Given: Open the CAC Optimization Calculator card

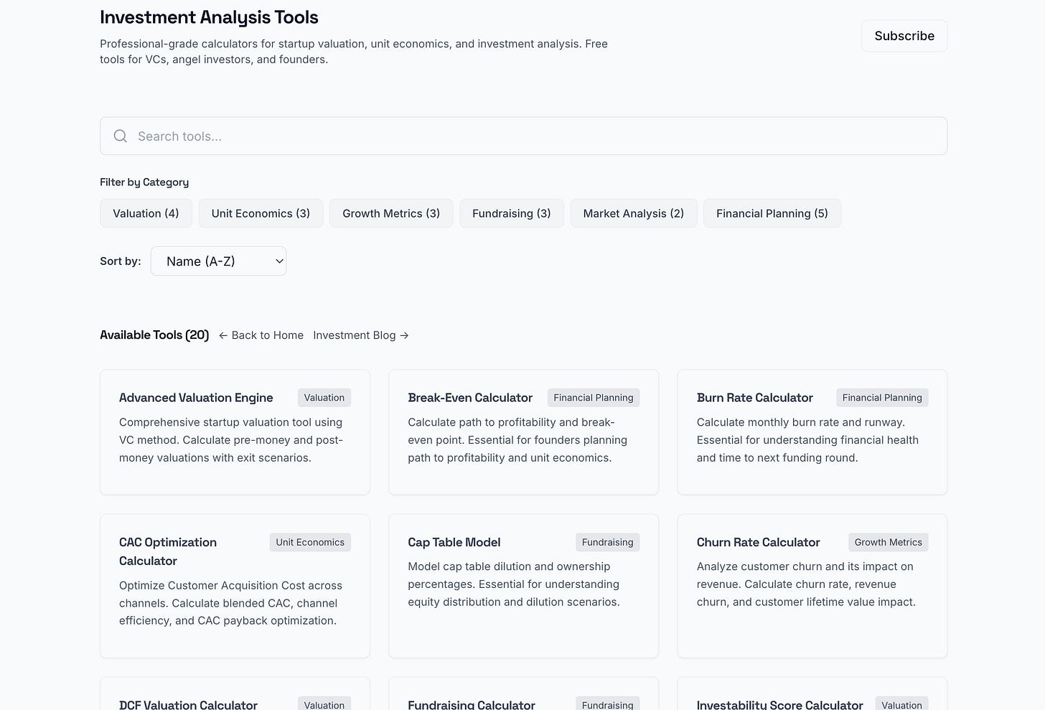Looking at the screenshot, I should (235, 586).
